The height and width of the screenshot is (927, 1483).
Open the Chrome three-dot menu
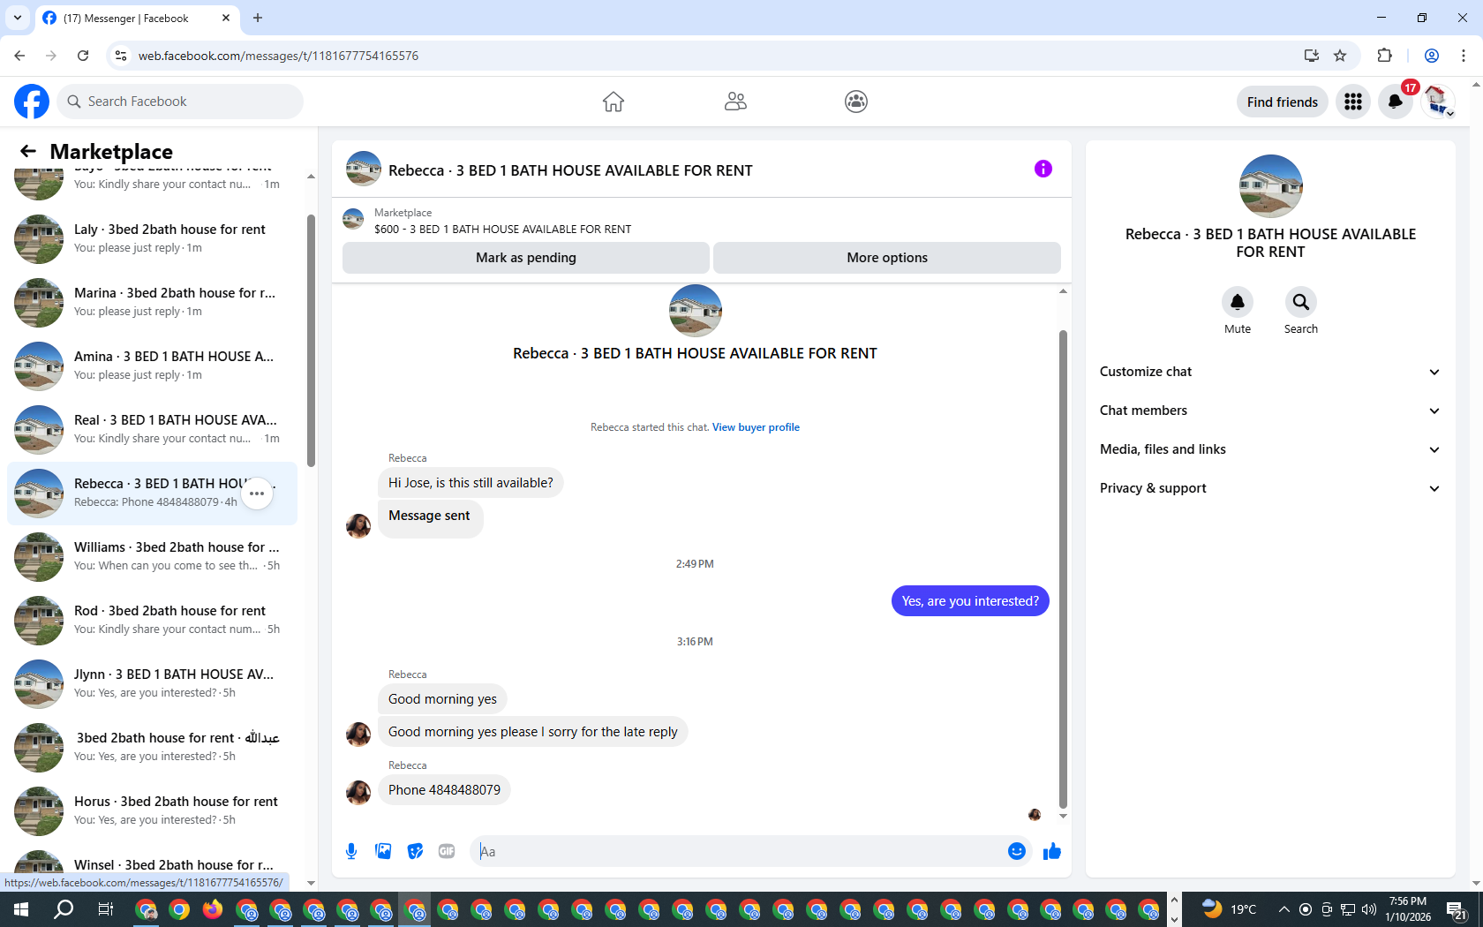pyautogui.click(x=1464, y=56)
